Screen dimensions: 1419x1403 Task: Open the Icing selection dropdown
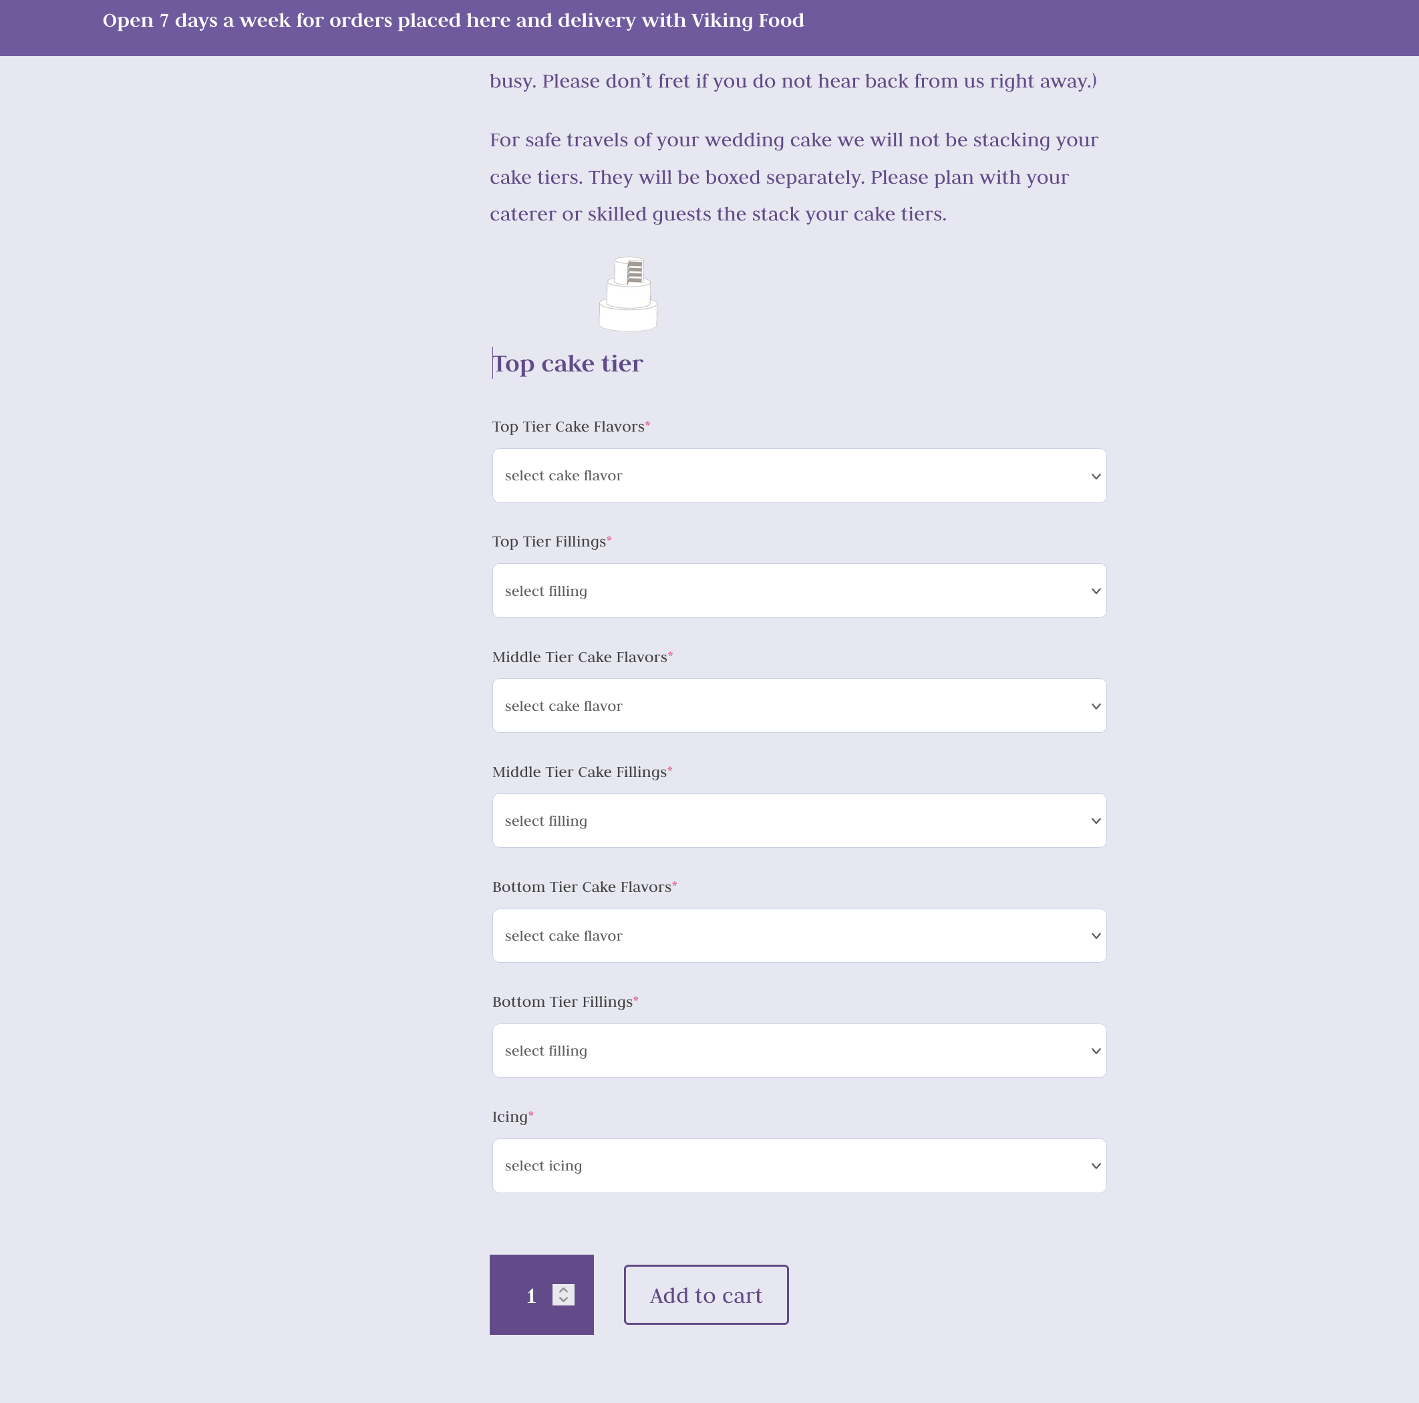(x=799, y=1166)
